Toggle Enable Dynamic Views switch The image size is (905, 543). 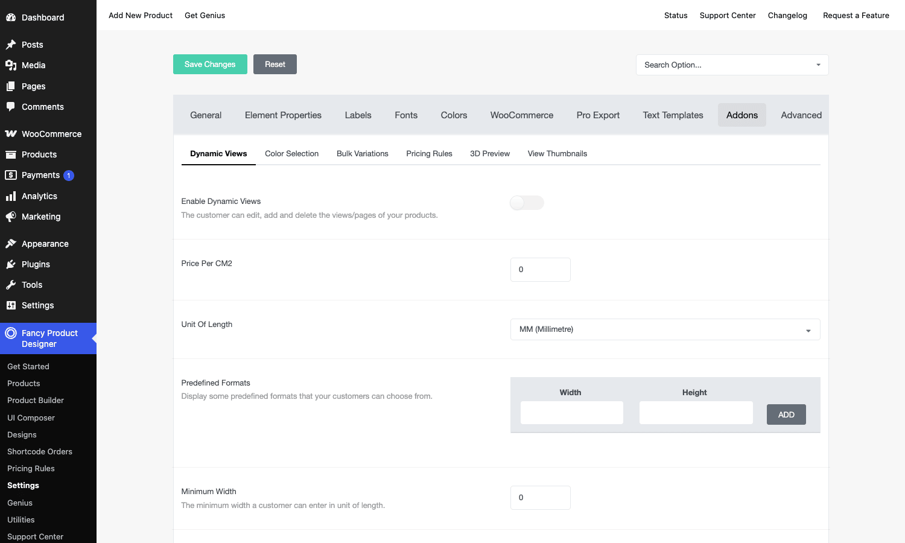[x=527, y=203]
